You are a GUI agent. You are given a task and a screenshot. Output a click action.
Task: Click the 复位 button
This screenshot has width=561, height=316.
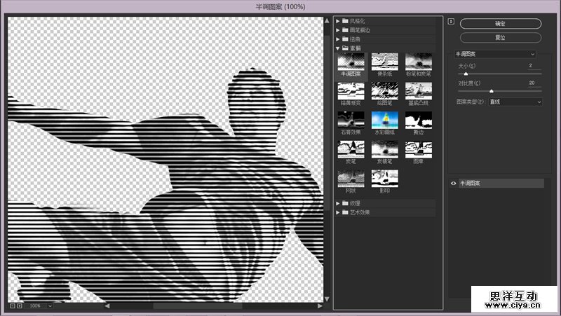pyautogui.click(x=500, y=37)
